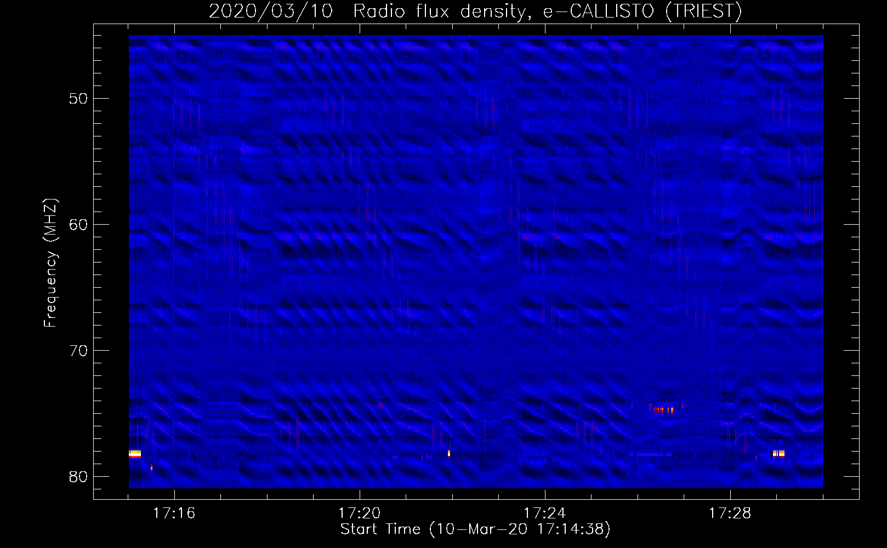887x548 pixels.
Task: Click the 60 frequency tick label
Action: [x=78, y=225]
